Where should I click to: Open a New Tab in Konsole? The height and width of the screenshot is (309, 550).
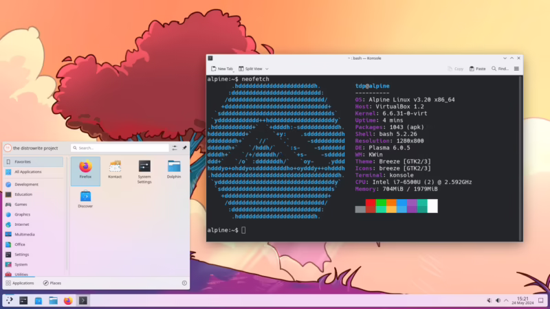click(222, 69)
